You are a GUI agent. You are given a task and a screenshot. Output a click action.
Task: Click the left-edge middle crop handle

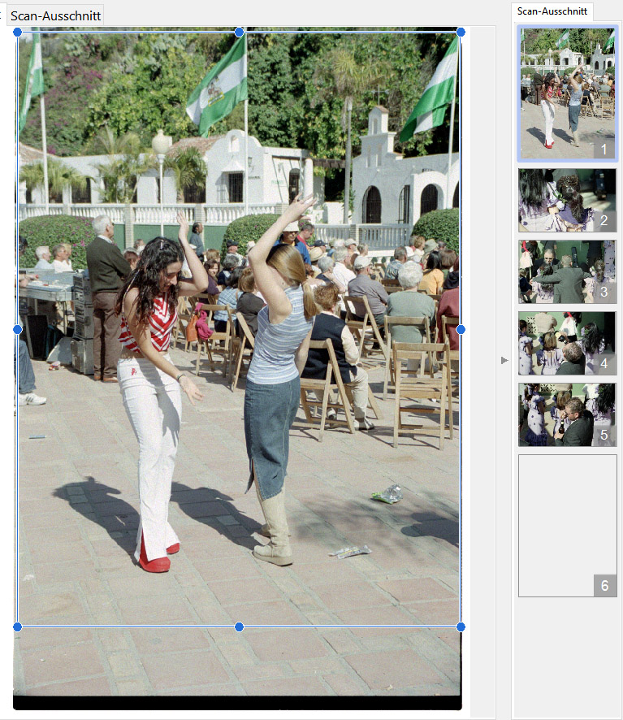pyautogui.click(x=17, y=329)
